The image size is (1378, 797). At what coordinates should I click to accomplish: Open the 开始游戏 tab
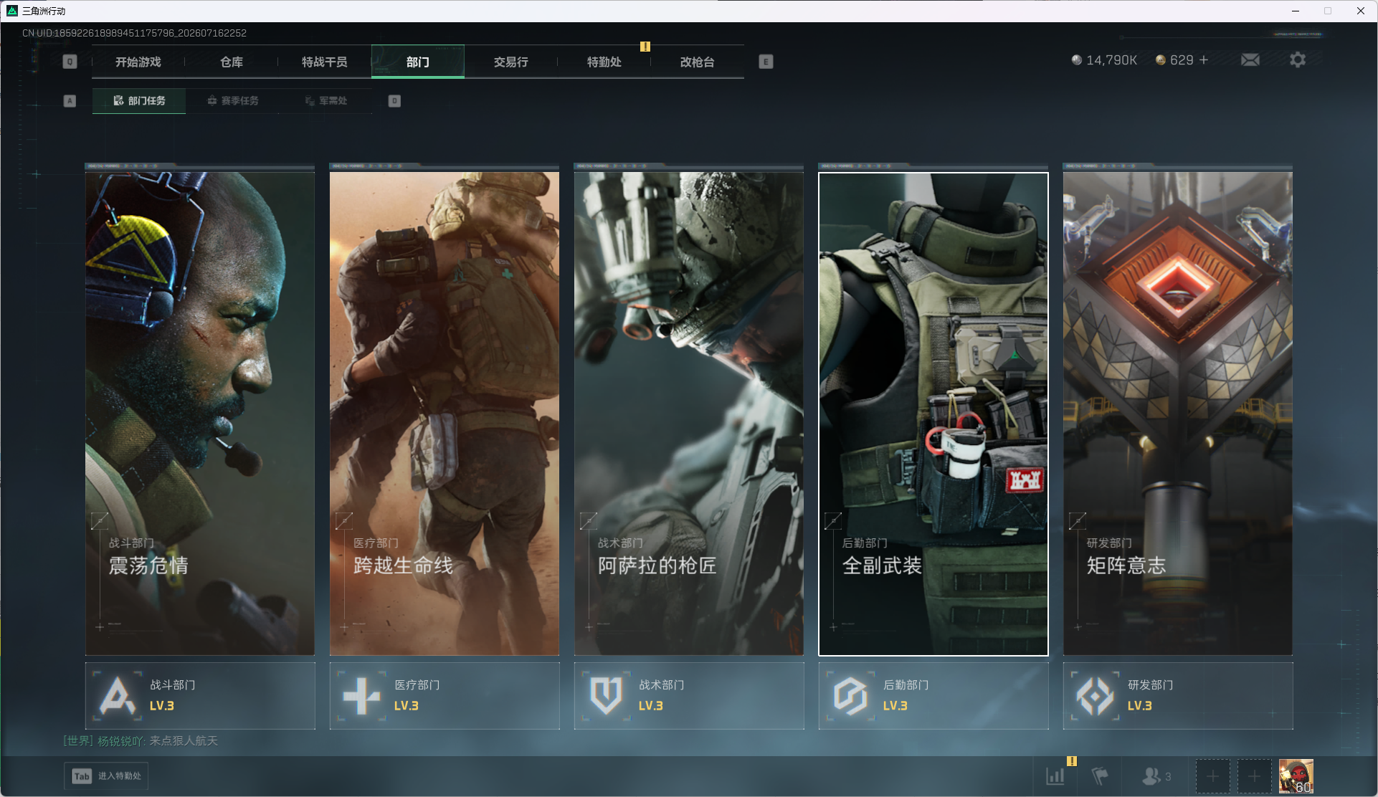coord(138,62)
